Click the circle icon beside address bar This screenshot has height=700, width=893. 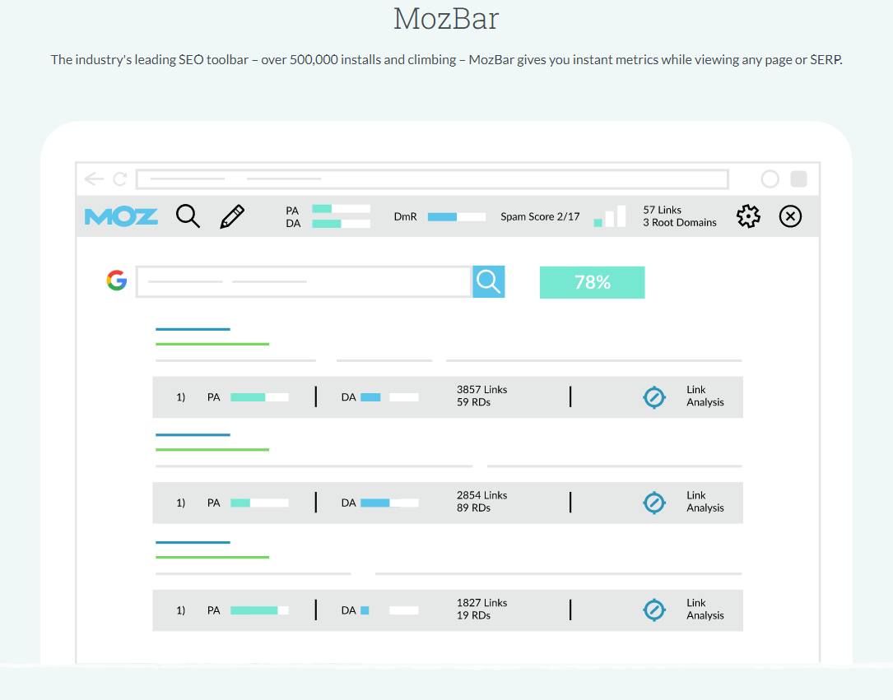[770, 179]
